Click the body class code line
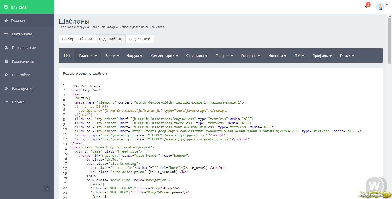The width and height of the screenshot is (392, 199). click(112, 147)
